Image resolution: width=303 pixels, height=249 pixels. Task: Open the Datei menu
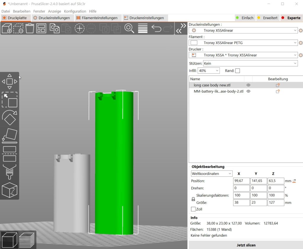[6, 11]
